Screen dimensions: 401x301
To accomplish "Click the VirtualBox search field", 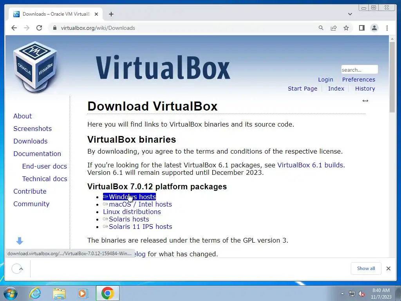I will click(359, 70).
